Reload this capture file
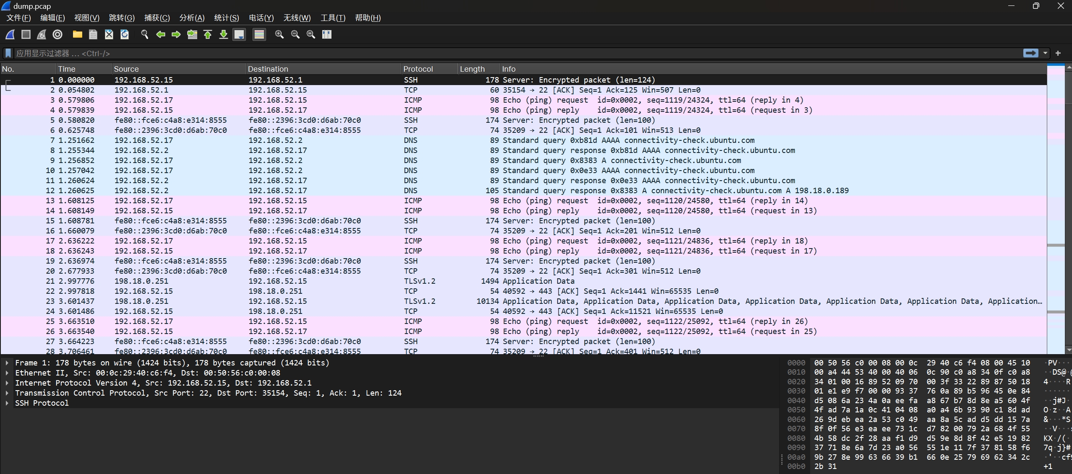Image resolution: width=1072 pixels, height=474 pixels. click(x=125, y=34)
